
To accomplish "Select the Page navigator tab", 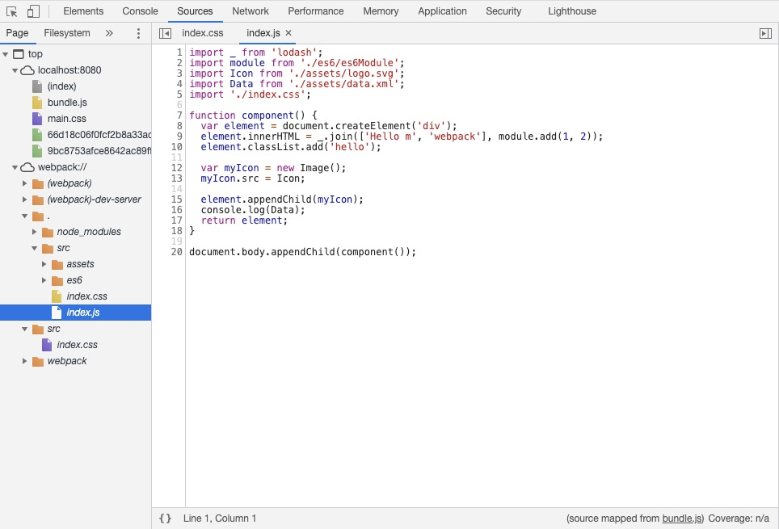I will pos(18,33).
